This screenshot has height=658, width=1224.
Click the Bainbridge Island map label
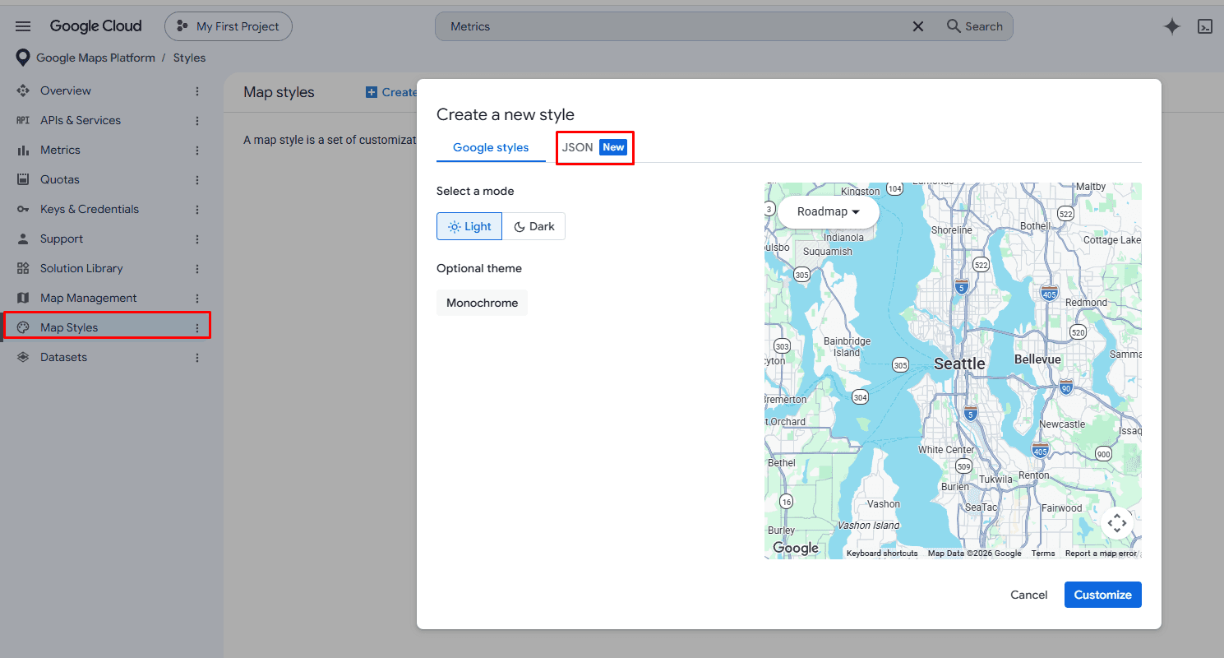(x=847, y=346)
